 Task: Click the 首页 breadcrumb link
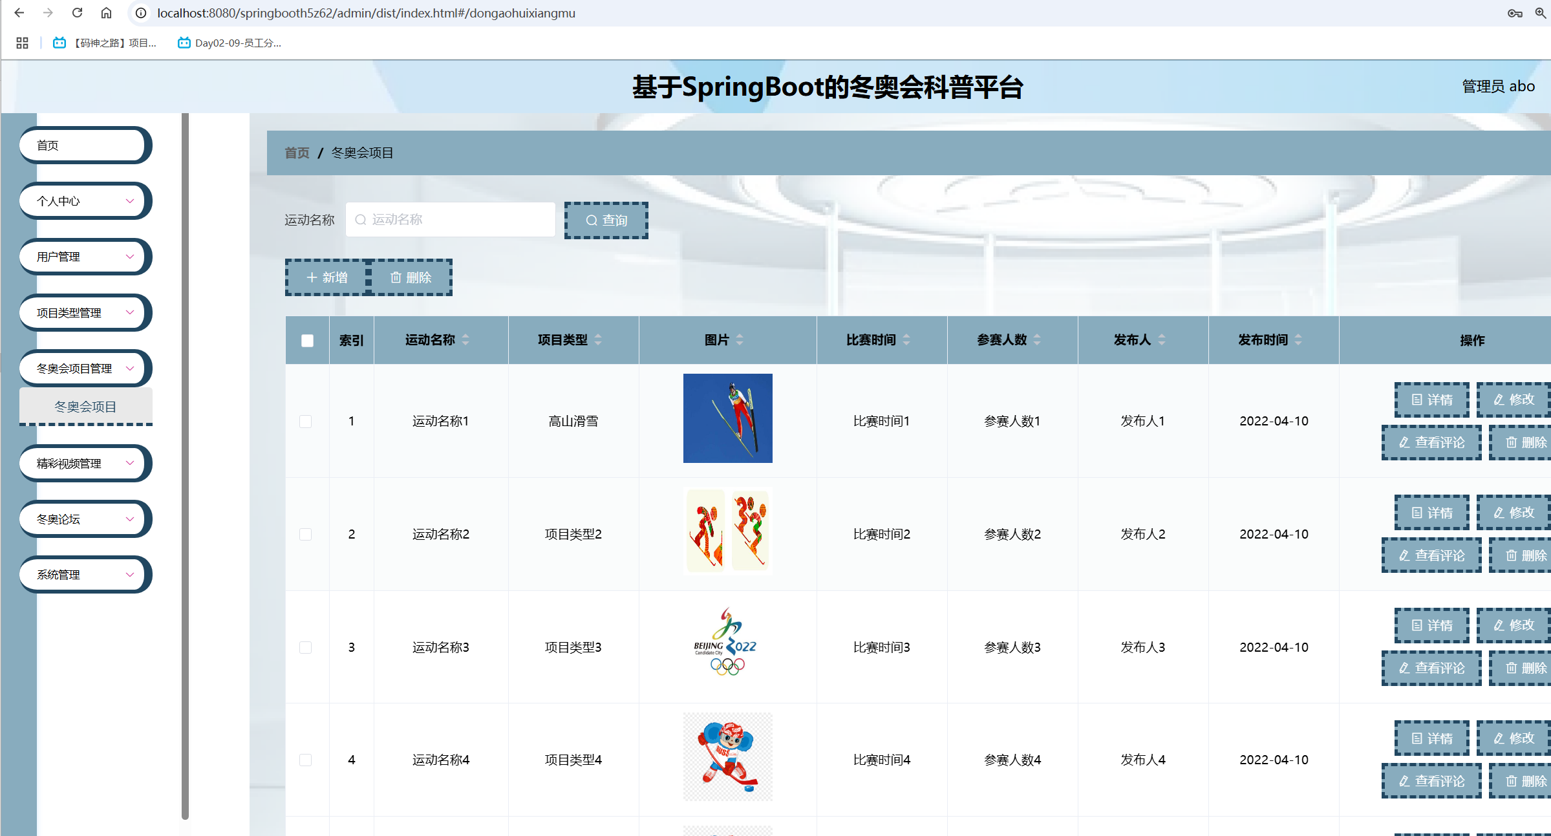pos(297,153)
